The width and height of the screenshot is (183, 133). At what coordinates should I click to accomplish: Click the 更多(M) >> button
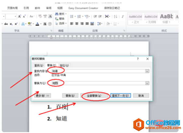[x=42, y=96]
